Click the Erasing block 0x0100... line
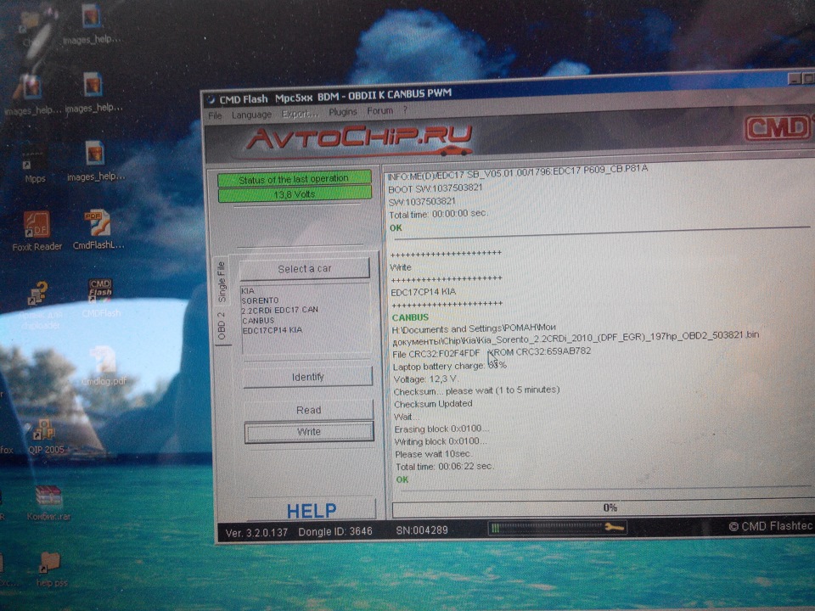The height and width of the screenshot is (611, 815). (x=441, y=429)
